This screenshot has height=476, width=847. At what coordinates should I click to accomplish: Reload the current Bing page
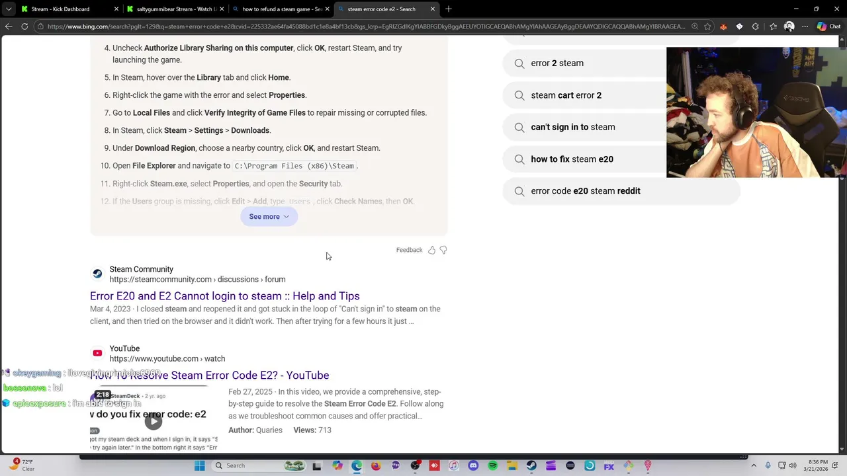pos(24,26)
